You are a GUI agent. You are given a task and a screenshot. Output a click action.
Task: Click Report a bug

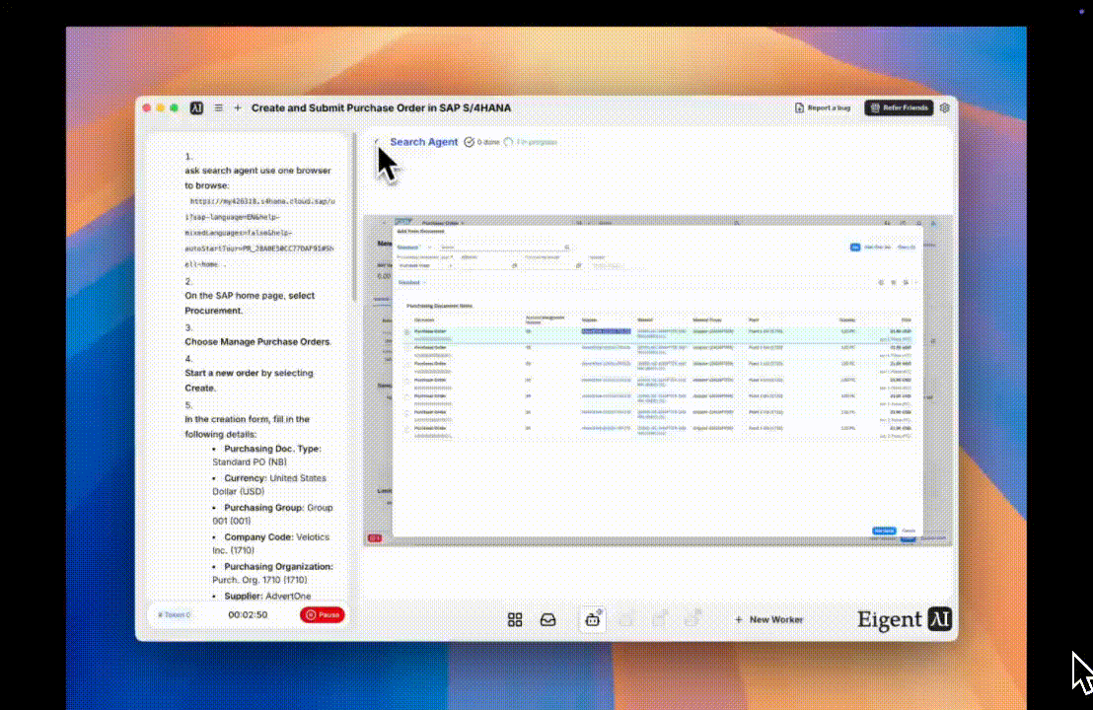tap(823, 108)
